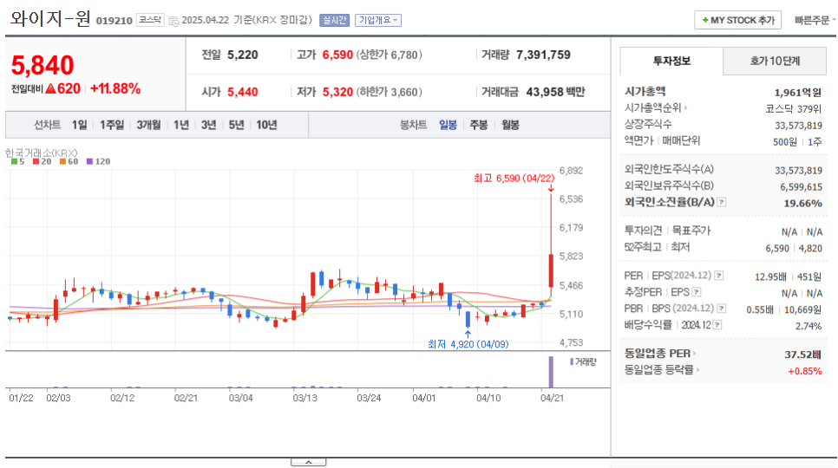Click the large volume bar on 04/21
The height and width of the screenshot is (468, 838).
(x=551, y=372)
